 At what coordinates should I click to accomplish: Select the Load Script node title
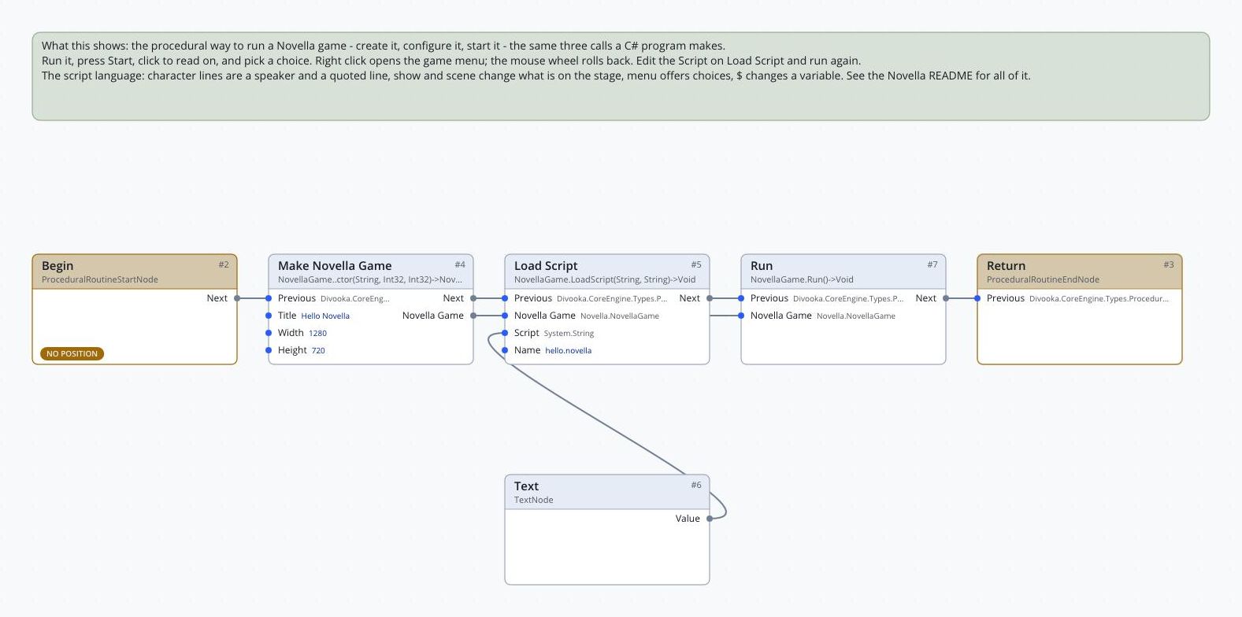(x=546, y=266)
